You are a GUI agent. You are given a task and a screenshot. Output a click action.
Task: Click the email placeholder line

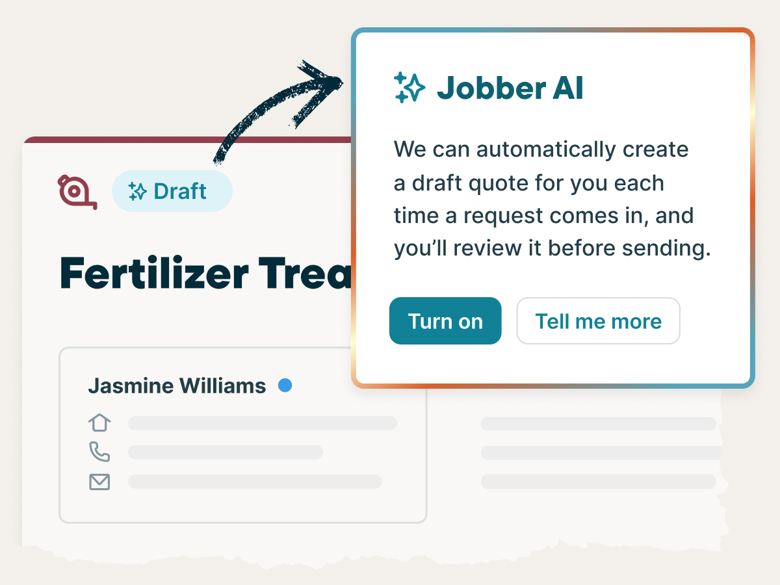click(254, 482)
